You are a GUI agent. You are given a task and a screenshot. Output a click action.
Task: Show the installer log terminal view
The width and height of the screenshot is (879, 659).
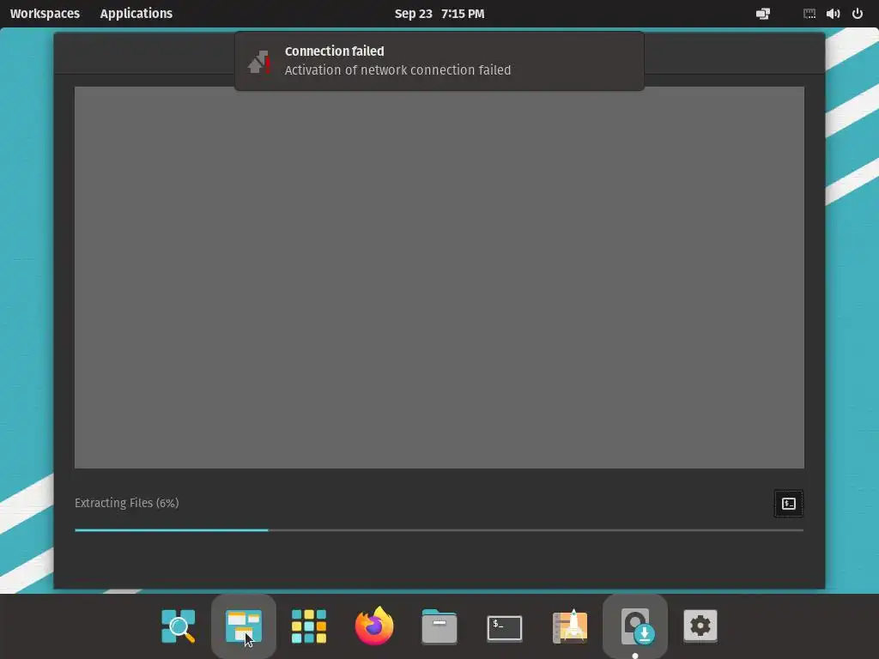(x=788, y=504)
